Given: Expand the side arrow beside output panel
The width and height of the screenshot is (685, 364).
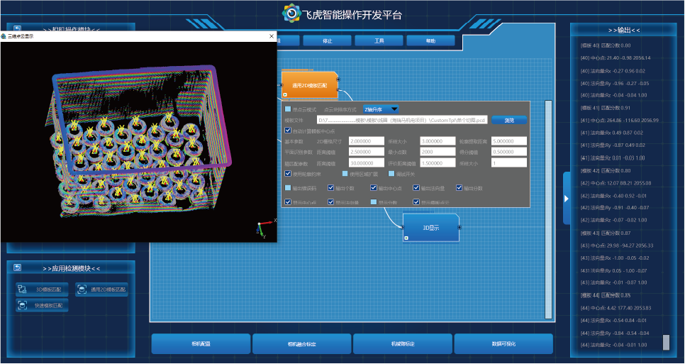Looking at the screenshot, I should 566,199.
